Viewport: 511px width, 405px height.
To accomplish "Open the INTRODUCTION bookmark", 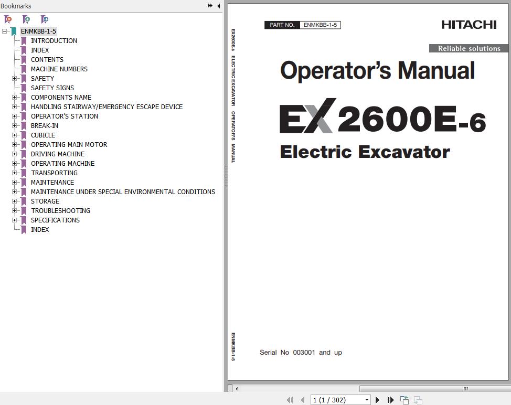I will 54,41.
